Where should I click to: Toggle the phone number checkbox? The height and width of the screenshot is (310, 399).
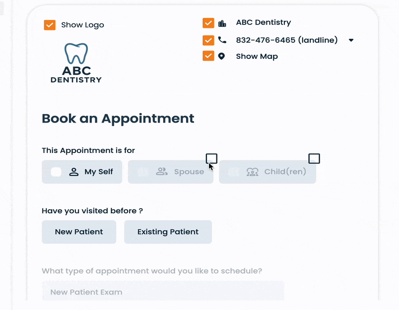tap(208, 40)
